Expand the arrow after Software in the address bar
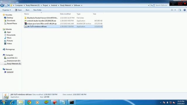Viewport: 187px width, 105px height. click(82, 5)
